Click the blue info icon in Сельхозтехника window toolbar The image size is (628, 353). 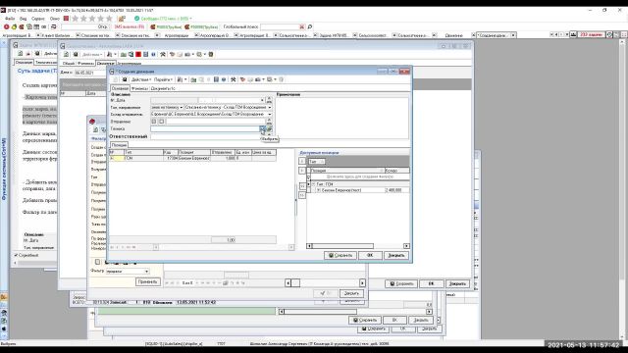pyautogui.click(x=153, y=55)
